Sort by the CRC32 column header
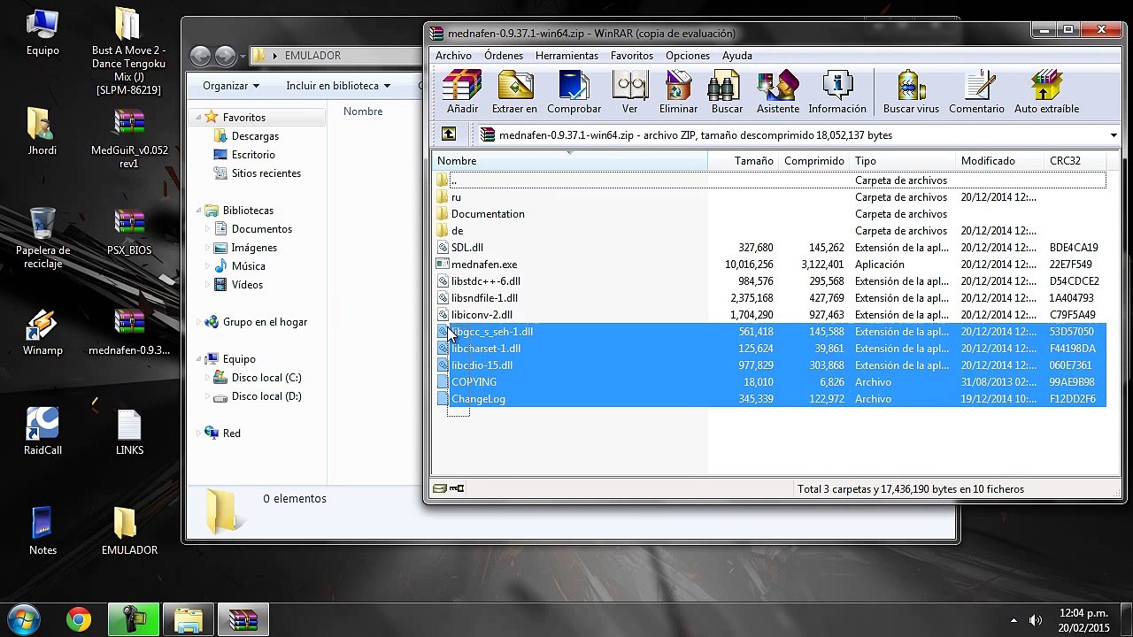The image size is (1133, 637). point(1075,160)
